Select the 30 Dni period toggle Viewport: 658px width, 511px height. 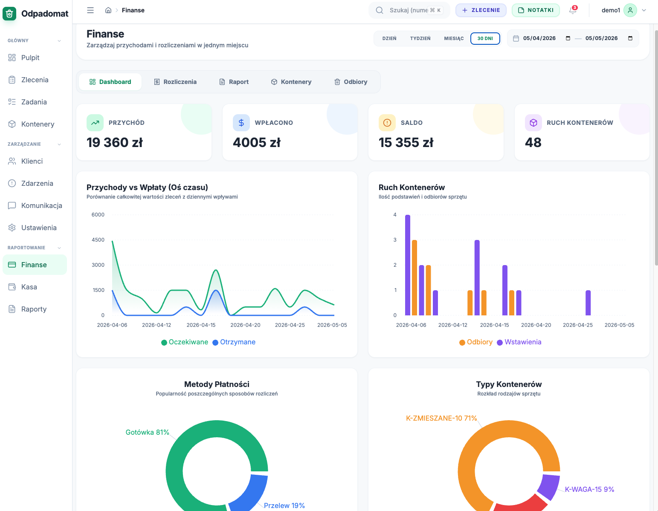tap(485, 38)
